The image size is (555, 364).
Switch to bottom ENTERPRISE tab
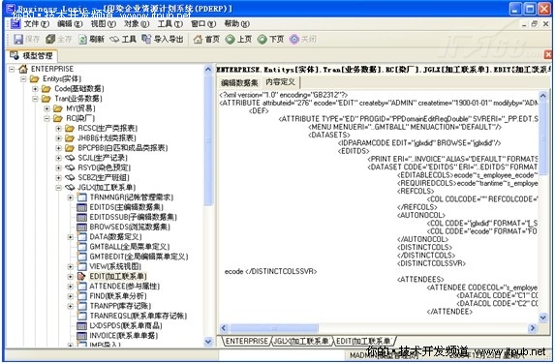click(247, 341)
